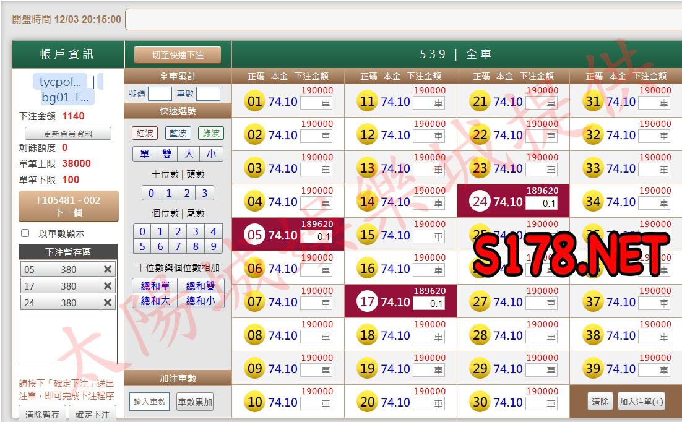
Task: Select 總和大 sum big option
Action: point(155,301)
